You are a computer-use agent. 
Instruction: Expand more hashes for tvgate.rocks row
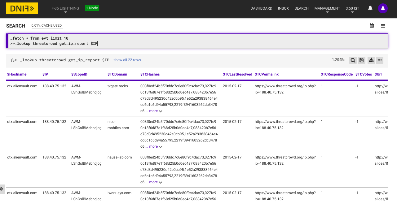[156, 111]
